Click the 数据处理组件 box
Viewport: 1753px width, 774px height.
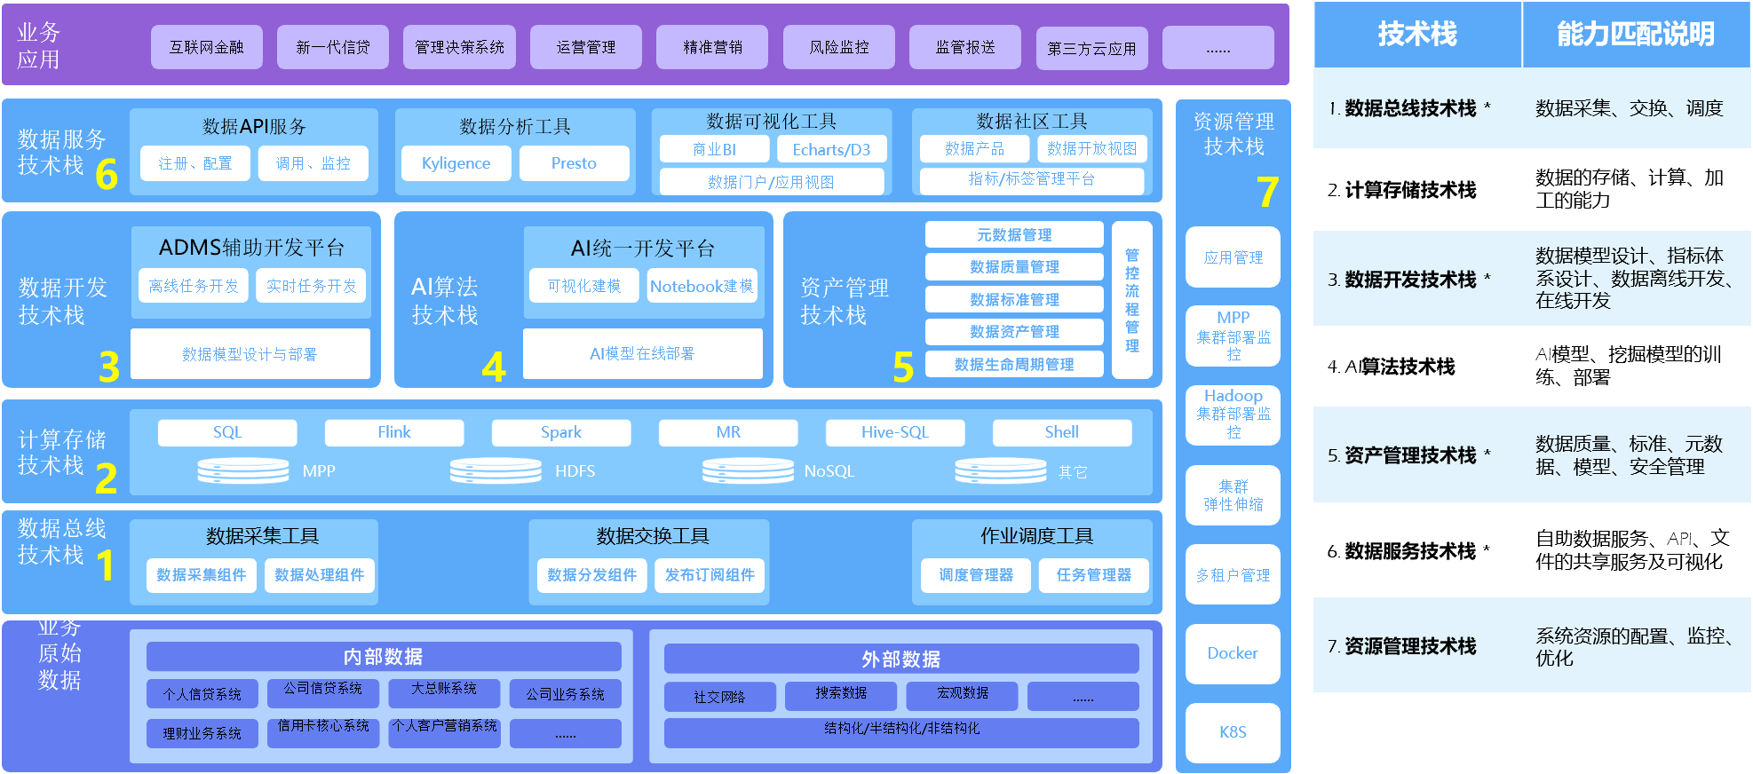(x=320, y=575)
